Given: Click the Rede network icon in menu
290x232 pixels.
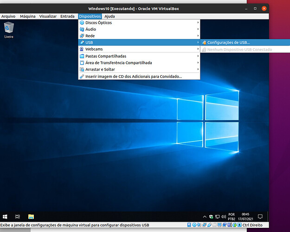Looking at the screenshot, I should click(x=82, y=36).
